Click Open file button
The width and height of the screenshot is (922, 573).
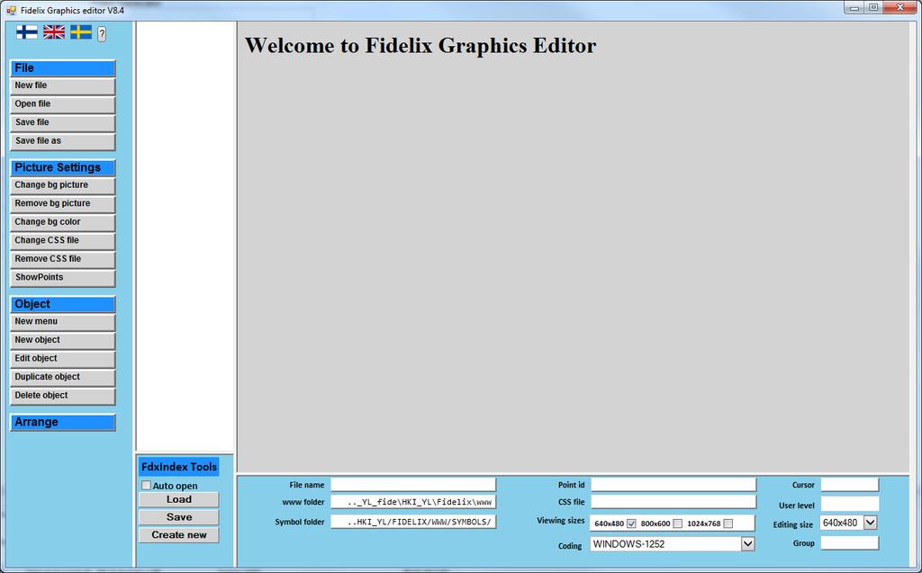62,104
